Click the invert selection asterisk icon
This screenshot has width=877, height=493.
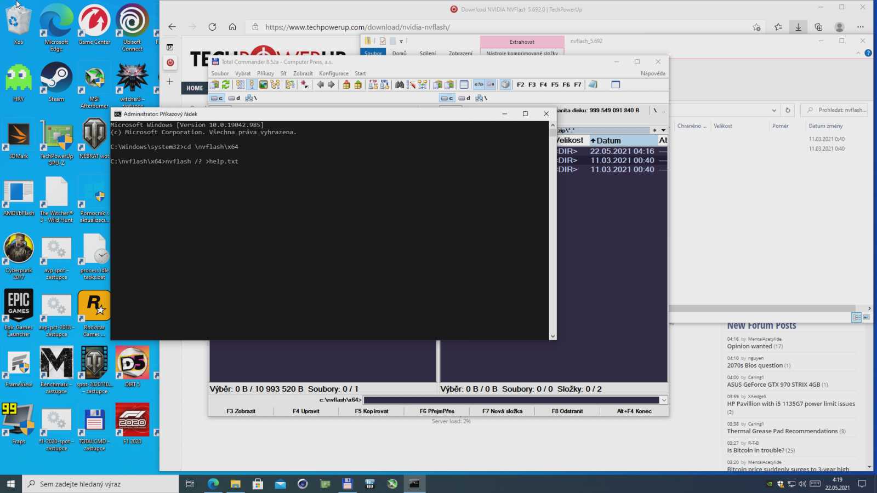(304, 84)
